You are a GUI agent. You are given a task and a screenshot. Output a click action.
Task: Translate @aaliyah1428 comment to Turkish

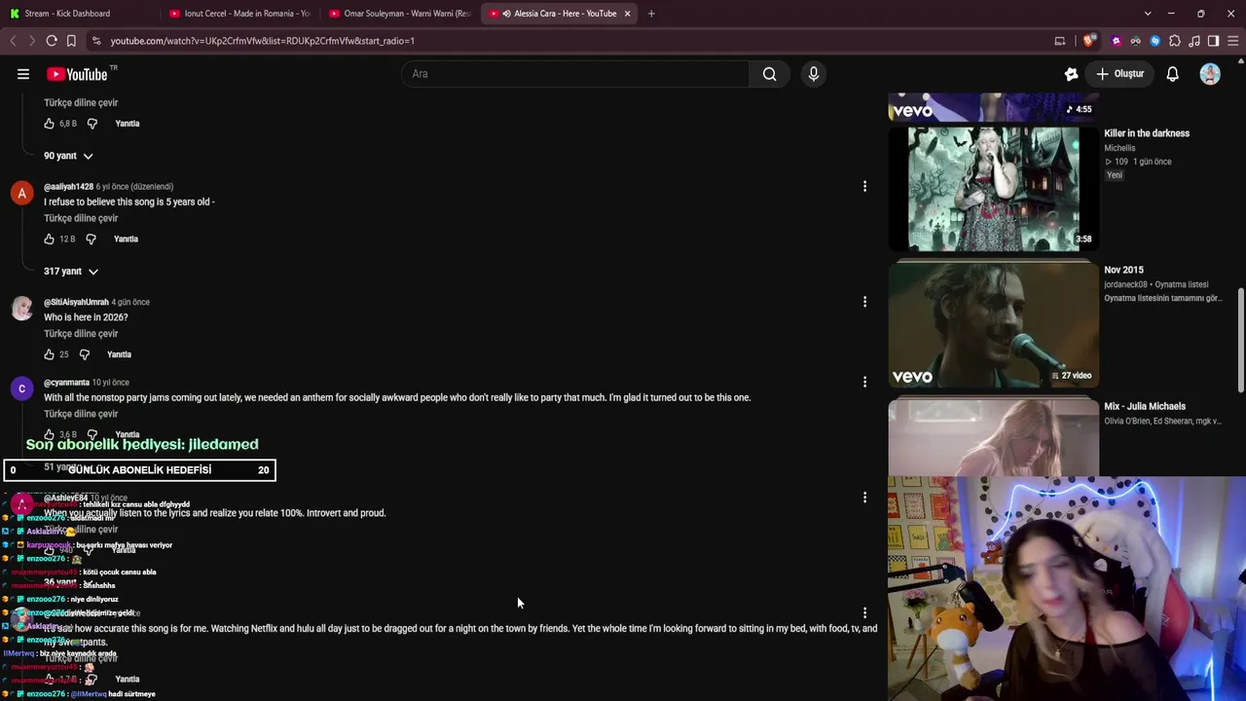pyautogui.click(x=81, y=218)
